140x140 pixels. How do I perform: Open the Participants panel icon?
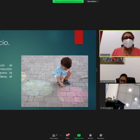pyautogui.click(x=54, y=135)
